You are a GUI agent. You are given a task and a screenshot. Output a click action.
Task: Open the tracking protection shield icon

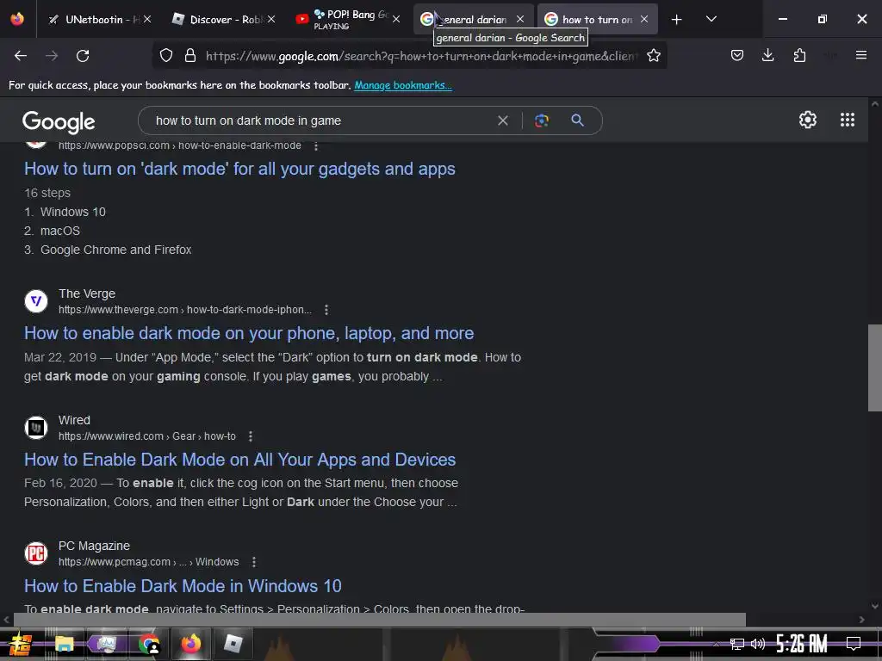click(166, 56)
